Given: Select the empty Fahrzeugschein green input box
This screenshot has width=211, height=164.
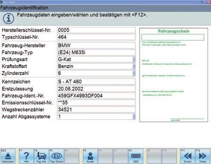Looking at the screenshot, I should [x=173, y=37].
